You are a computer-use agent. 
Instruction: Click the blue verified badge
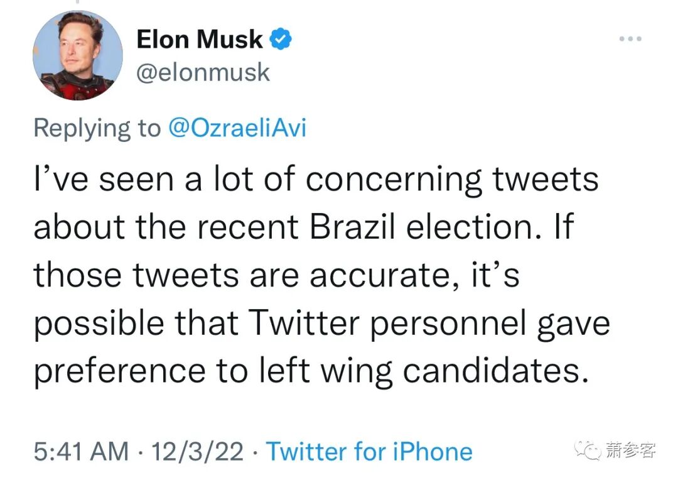click(x=280, y=40)
